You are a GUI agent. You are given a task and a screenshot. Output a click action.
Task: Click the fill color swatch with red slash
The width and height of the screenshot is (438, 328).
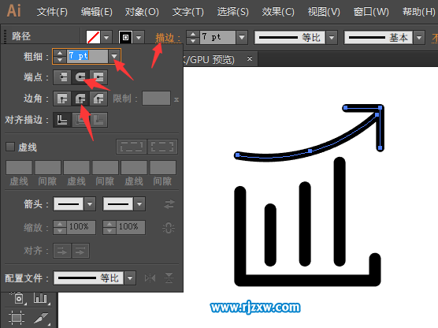pyautogui.click(x=93, y=37)
